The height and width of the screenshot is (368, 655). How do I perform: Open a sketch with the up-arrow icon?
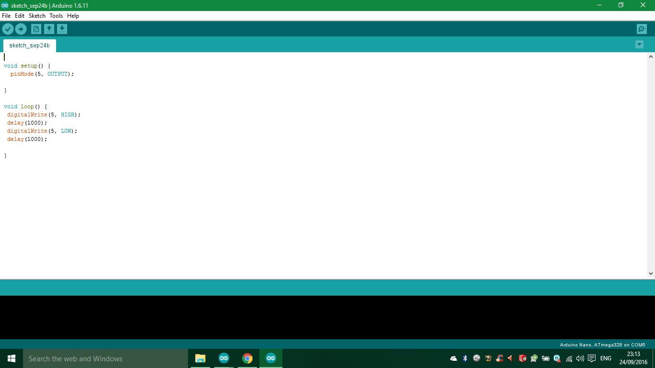click(x=49, y=29)
